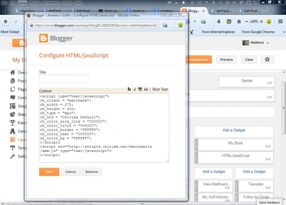This screenshot has height=205, width=286.
Task: Open the Downloads arrow in Firefox toolbar
Action: [219, 22]
